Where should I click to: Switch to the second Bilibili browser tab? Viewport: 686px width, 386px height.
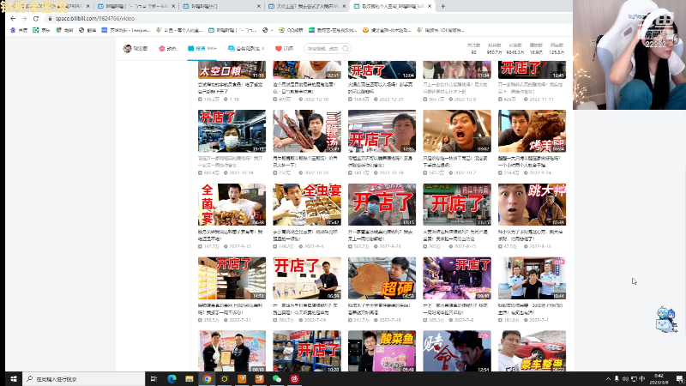(136, 6)
